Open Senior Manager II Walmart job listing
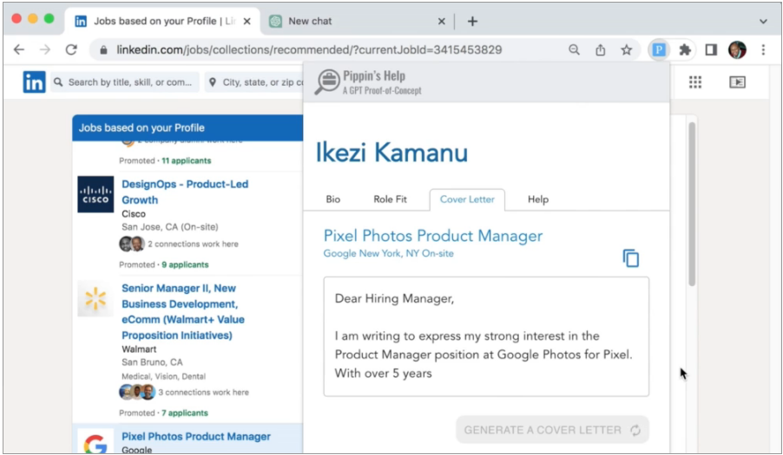The image size is (783, 455). coord(183,311)
